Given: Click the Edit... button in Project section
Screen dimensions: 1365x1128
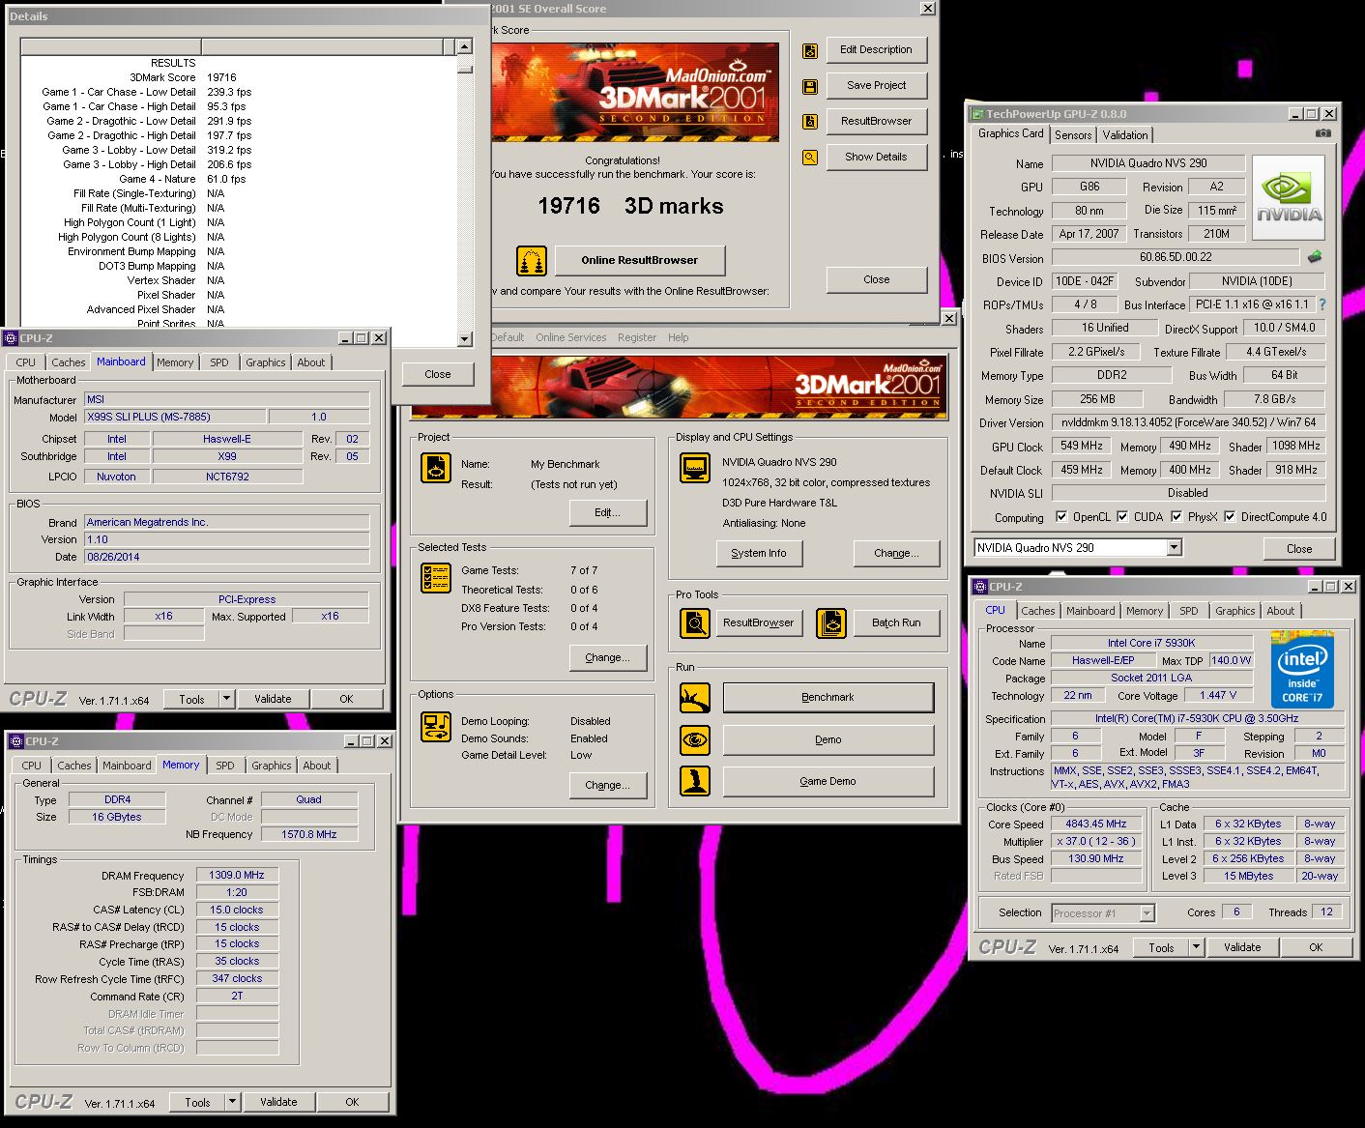Looking at the screenshot, I should pyautogui.click(x=608, y=512).
